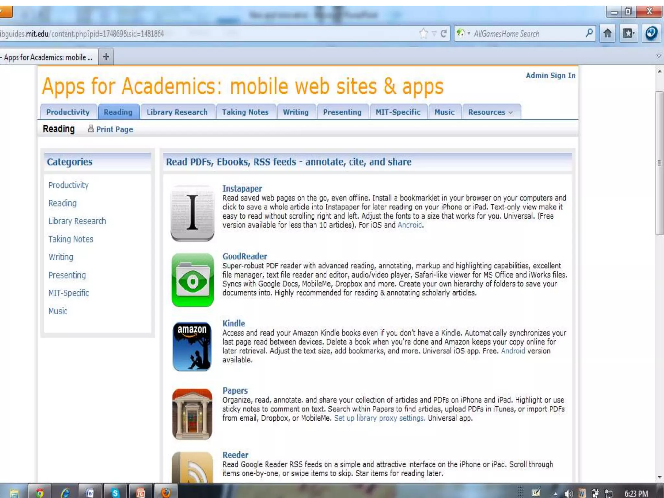The width and height of the screenshot is (664, 498).
Task: Reload page with the refresh icon
Action: tap(444, 33)
